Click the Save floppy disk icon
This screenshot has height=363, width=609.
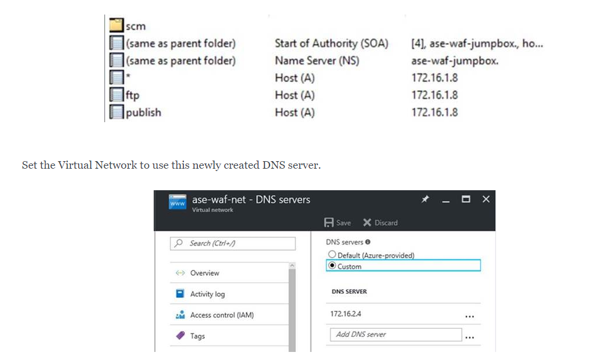[x=328, y=222]
